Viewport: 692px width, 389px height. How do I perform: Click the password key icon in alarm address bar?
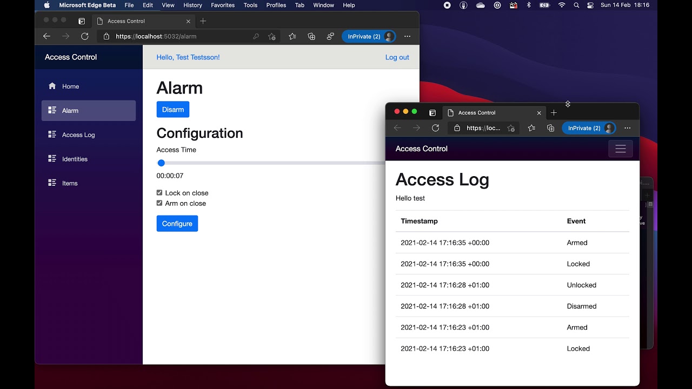tap(256, 36)
